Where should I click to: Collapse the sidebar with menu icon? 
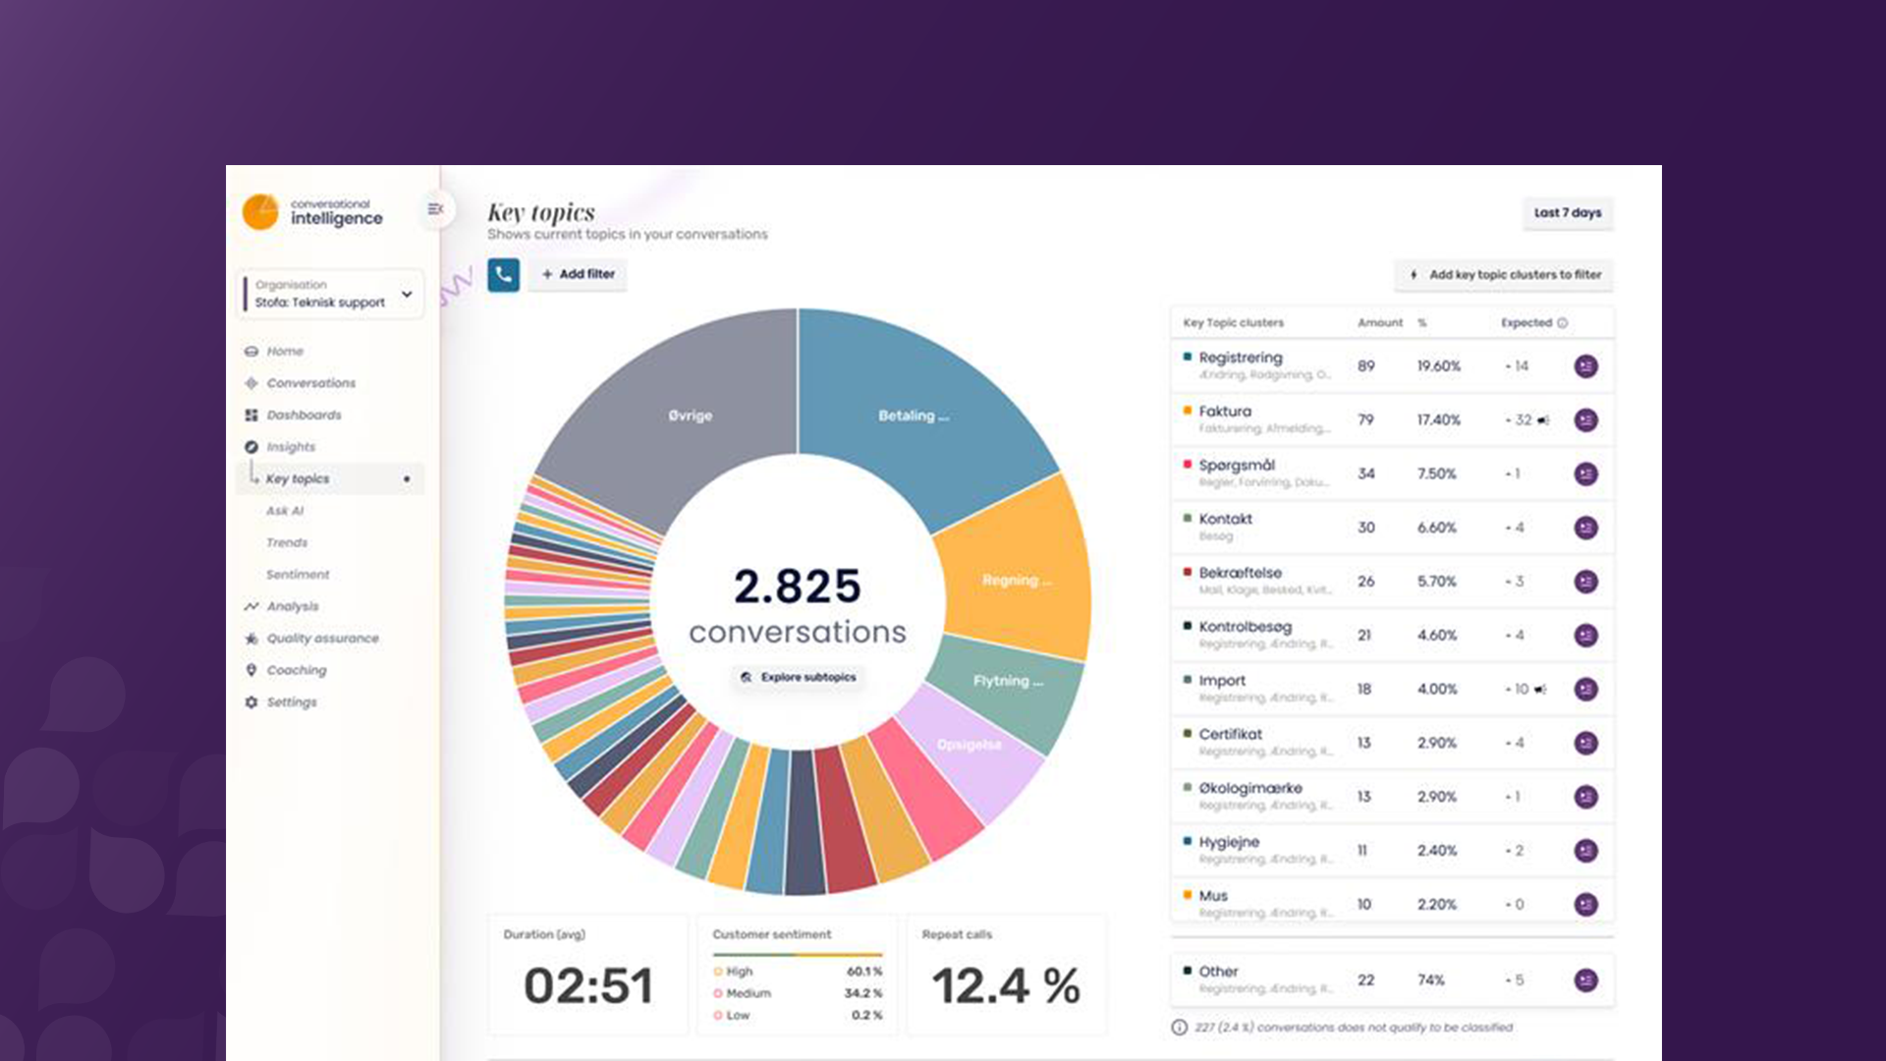point(435,209)
